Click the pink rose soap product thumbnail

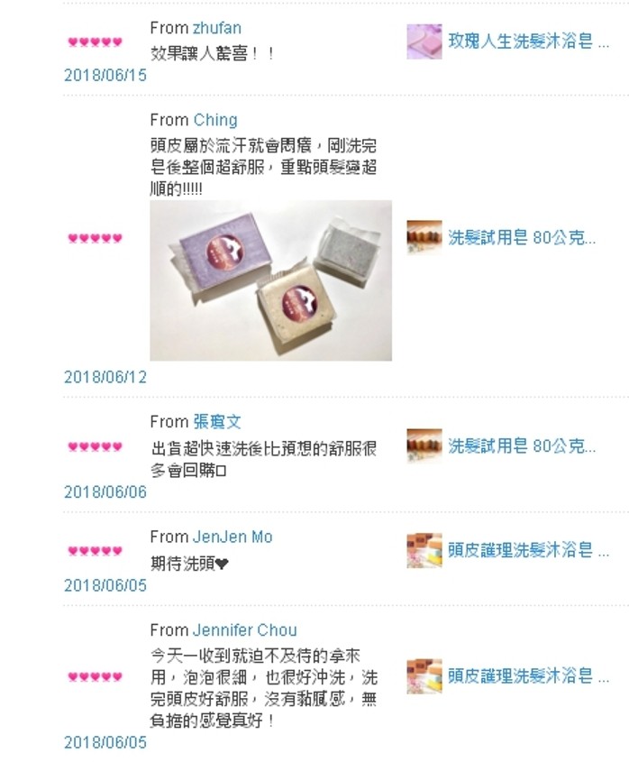pos(424,41)
